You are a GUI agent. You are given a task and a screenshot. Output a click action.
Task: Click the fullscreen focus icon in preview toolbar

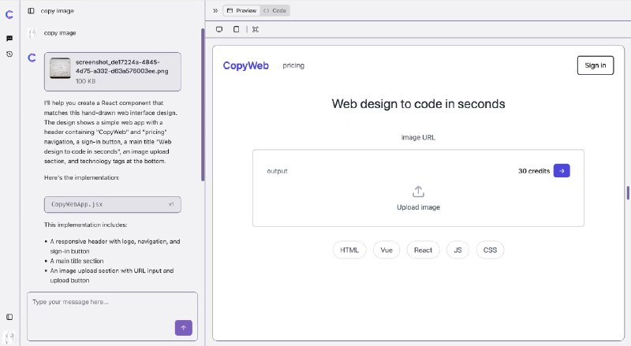pyautogui.click(x=255, y=29)
